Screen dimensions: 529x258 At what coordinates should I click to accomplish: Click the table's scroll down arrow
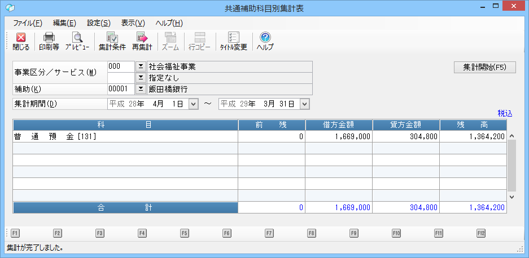click(x=512, y=197)
